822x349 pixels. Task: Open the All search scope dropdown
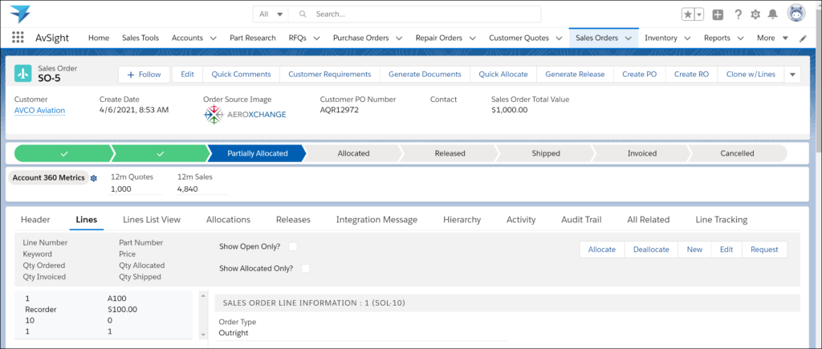[271, 14]
